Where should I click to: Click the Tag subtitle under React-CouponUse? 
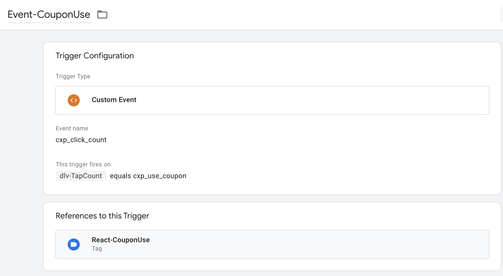point(97,248)
